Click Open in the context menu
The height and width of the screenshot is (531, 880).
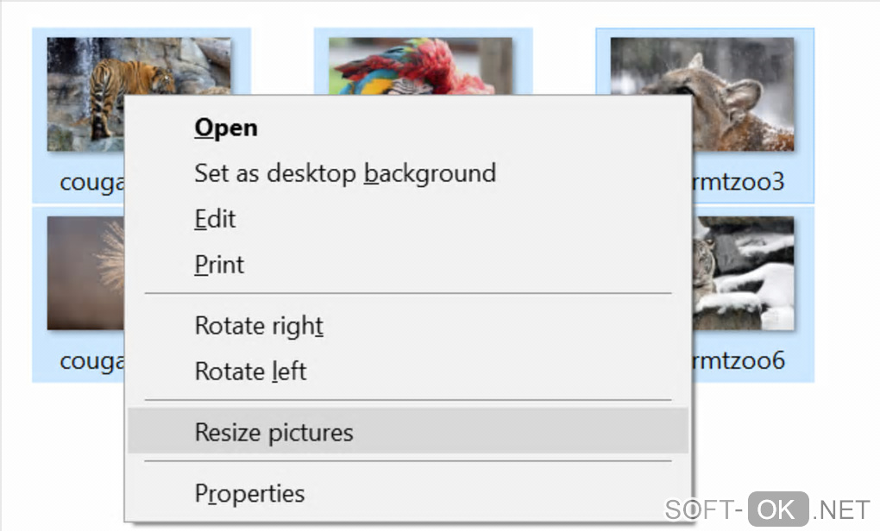(226, 128)
